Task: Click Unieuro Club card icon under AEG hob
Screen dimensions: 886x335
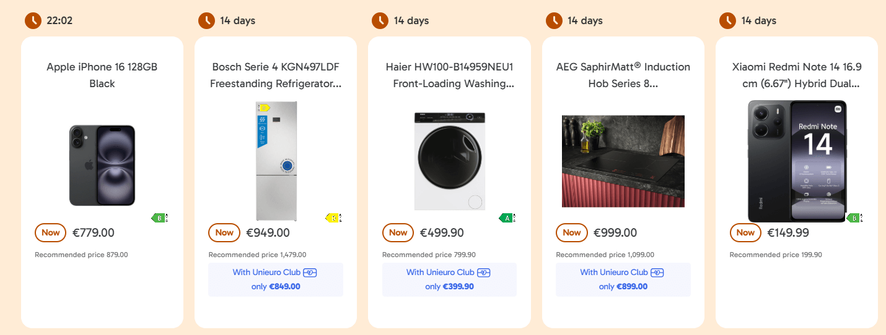Action: (x=657, y=273)
